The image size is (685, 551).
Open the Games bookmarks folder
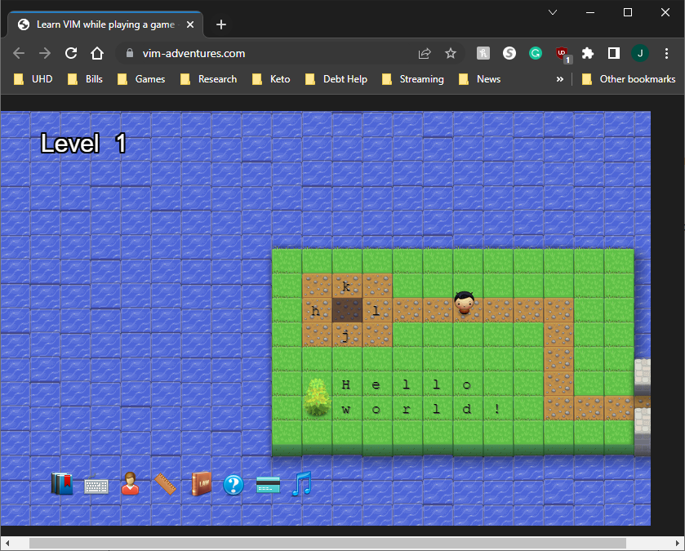click(x=141, y=79)
